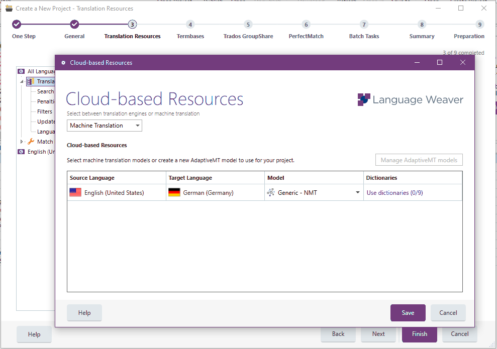Click the All Language Pairs tree icon
497x349 pixels.
21,71
